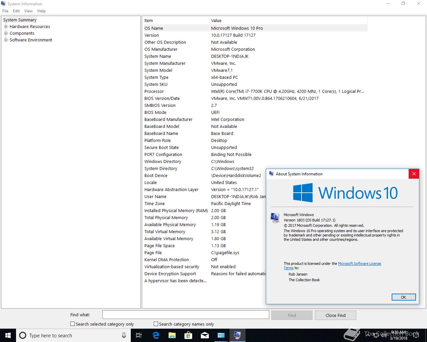
Task: Click the System Information taskbar button
Action: tap(238, 335)
